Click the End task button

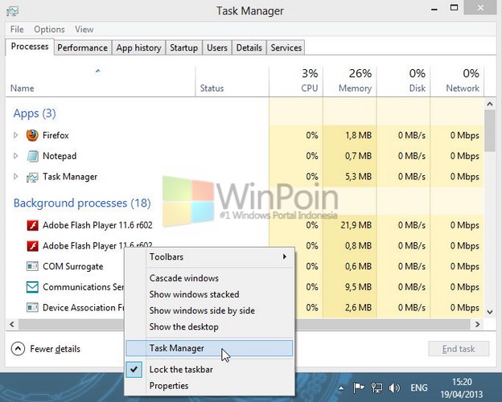tap(459, 349)
